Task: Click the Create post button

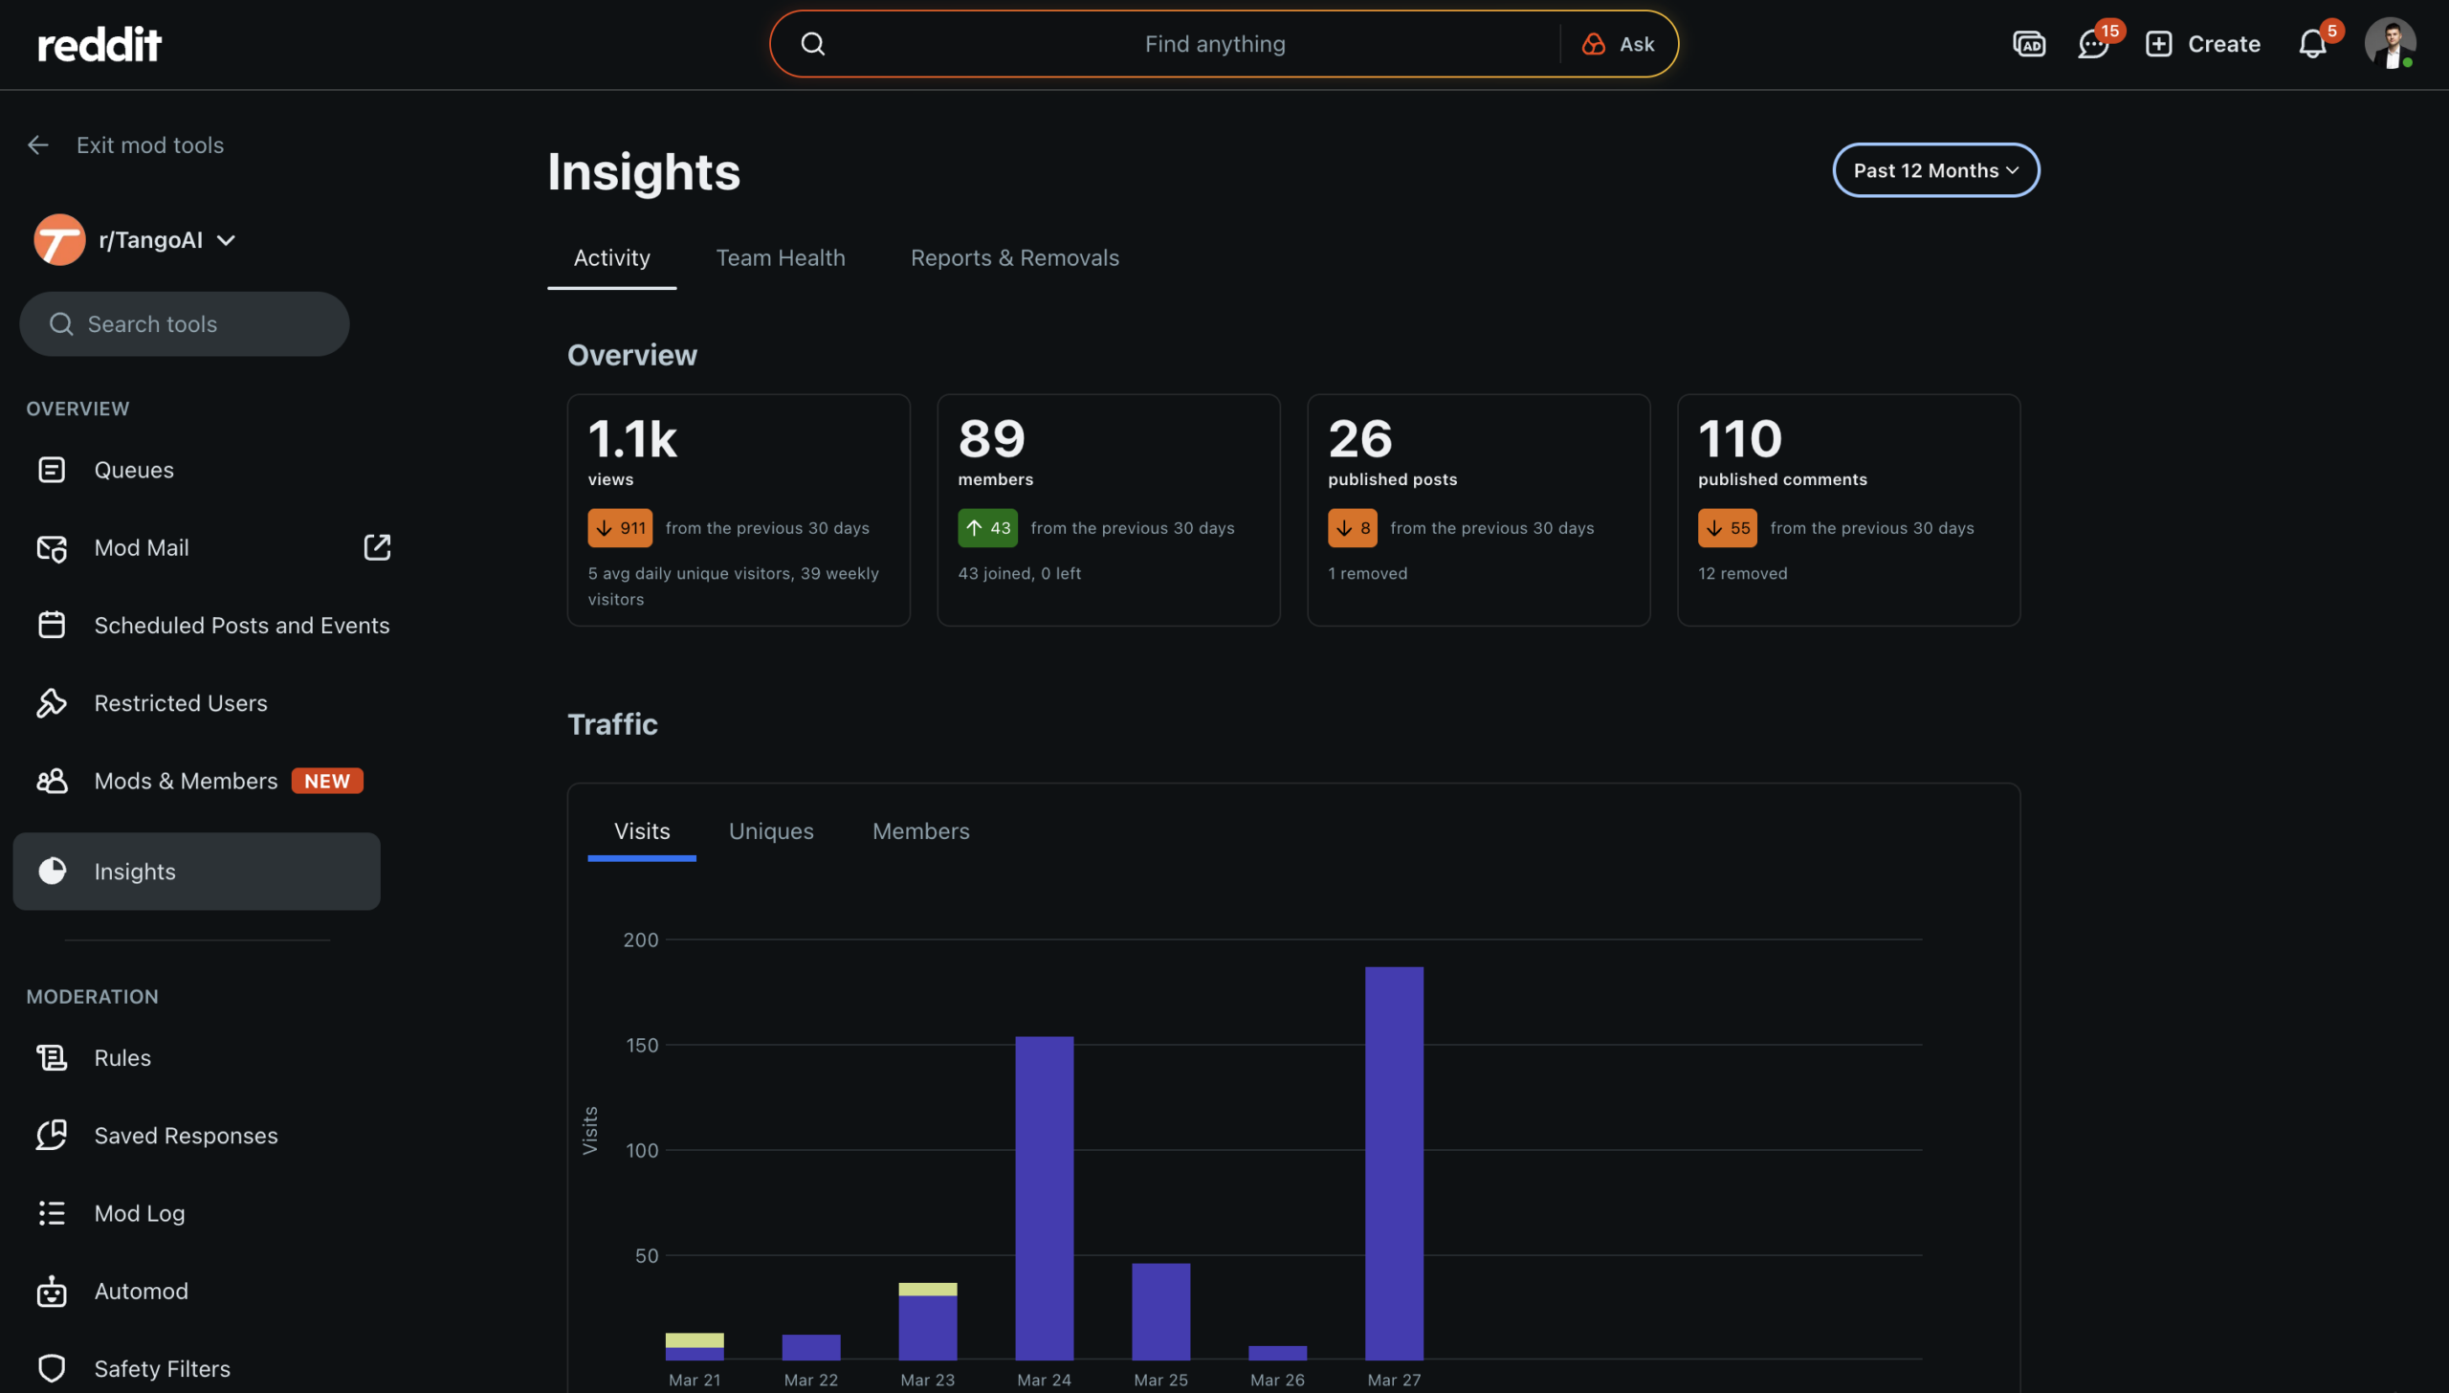Action: [x=2202, y=44]
